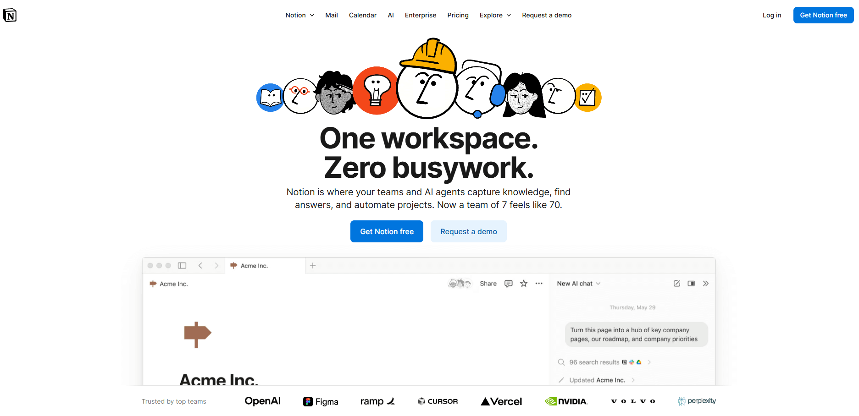Image resolution: width=859 pixels, height=416 pixels.
Task: Click the Log in link
Action: pyautogui.click(x=772, y=15)
